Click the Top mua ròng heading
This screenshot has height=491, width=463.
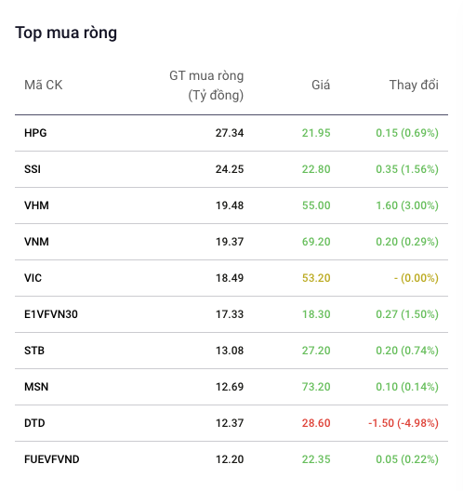[x=66, y=33]
